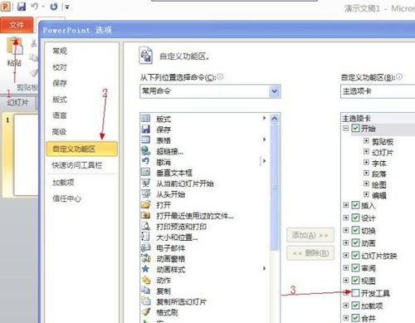This screenshot has width=415, height=323.
Task: Select slide 1 thumbnail in slides pane
Action: click(x=27, y=155)
